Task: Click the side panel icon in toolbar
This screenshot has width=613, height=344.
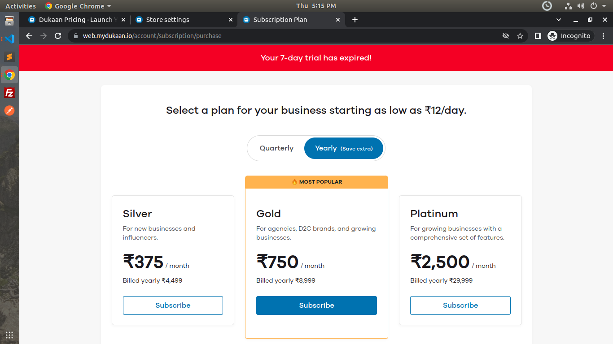Action: point(538,36)
